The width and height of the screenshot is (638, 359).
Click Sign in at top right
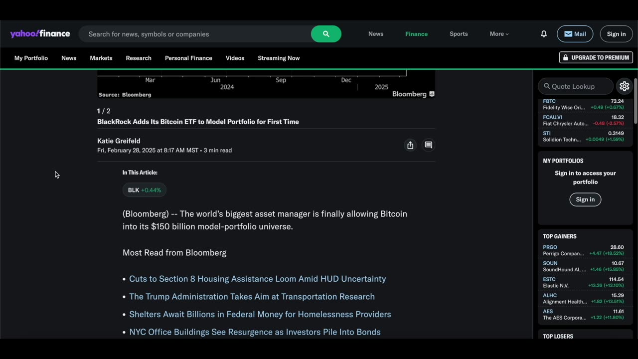(616, 34)
